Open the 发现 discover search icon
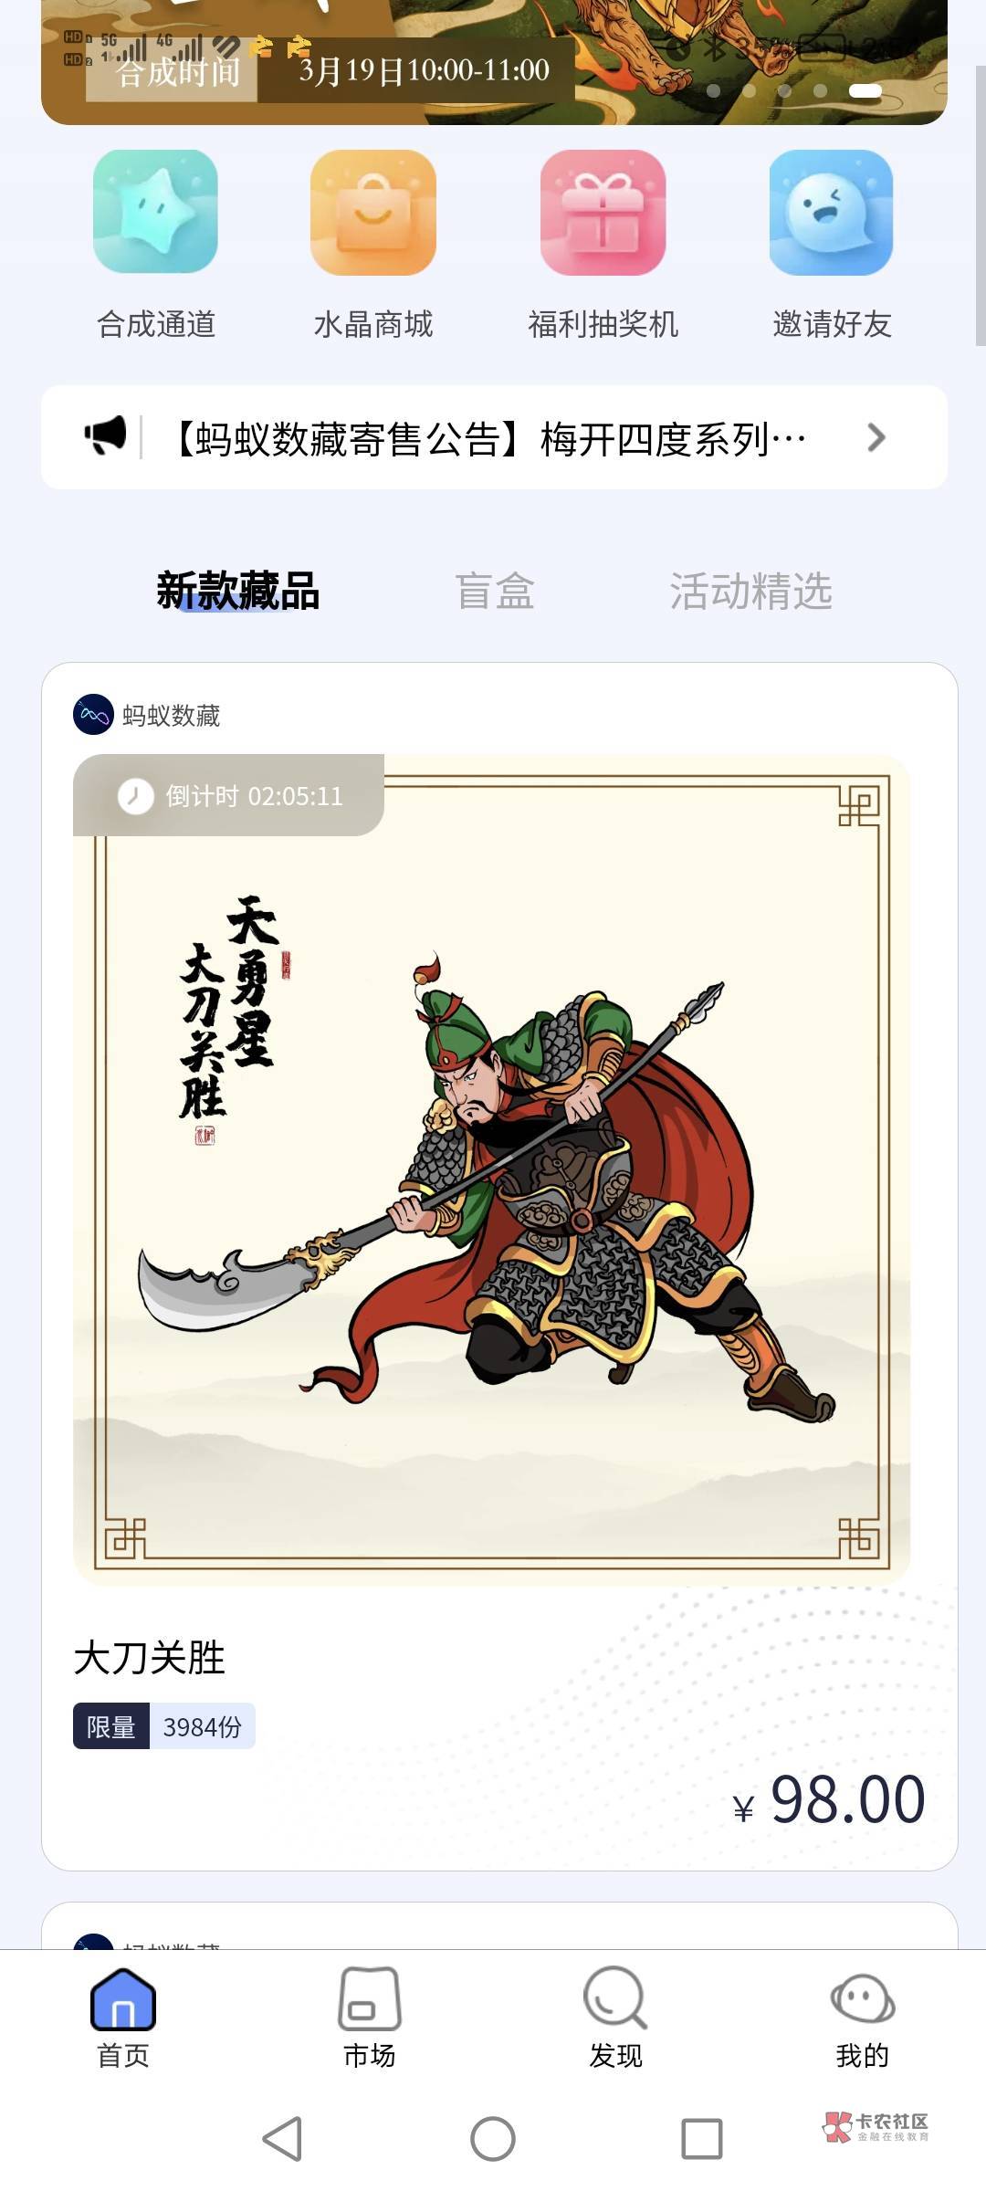 [615, 1999]
